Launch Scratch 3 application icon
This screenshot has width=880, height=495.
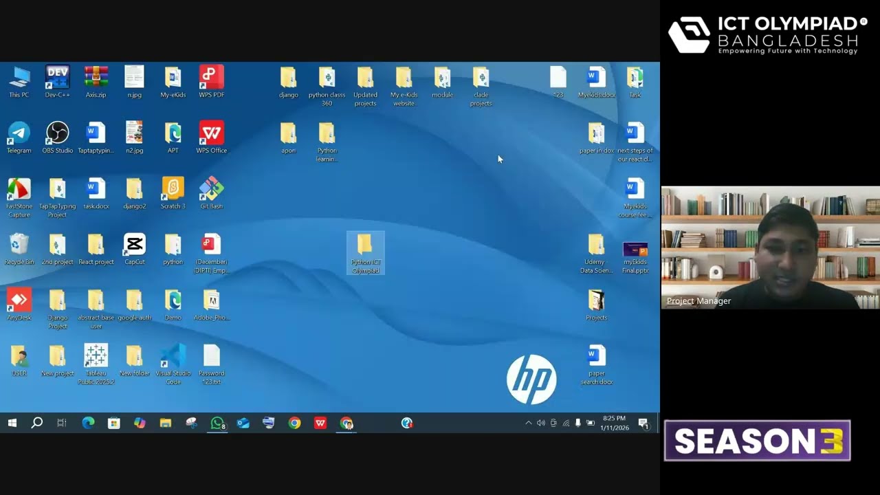[x=173, y=193]
